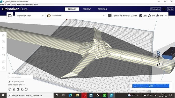The image size is (175, 98).
Task: Open Settings gear in taskbar
Action: (x=98, y=95)
